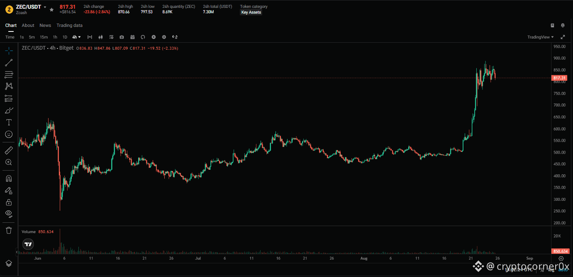Toggle auto scale mode
573x277 pixels.
pyautogui.click(x=563, y=270)
